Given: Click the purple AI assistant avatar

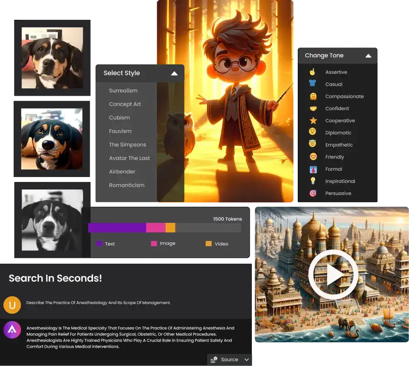Looking at the screenshot, I should (12, 330).
